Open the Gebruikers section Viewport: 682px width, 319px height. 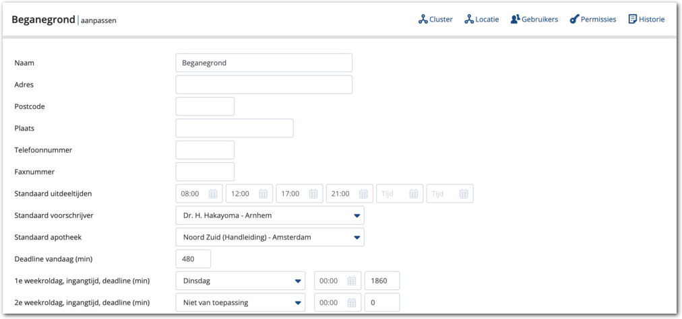[x=534, y=20]
